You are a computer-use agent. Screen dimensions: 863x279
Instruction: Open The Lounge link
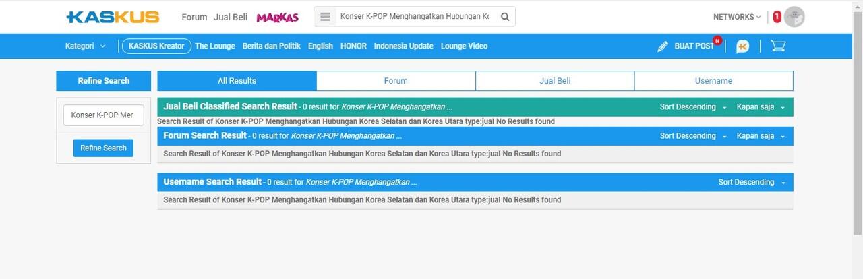[215, 46]
